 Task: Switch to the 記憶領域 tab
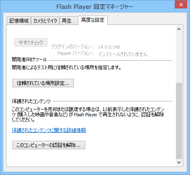tap(19, 21)
